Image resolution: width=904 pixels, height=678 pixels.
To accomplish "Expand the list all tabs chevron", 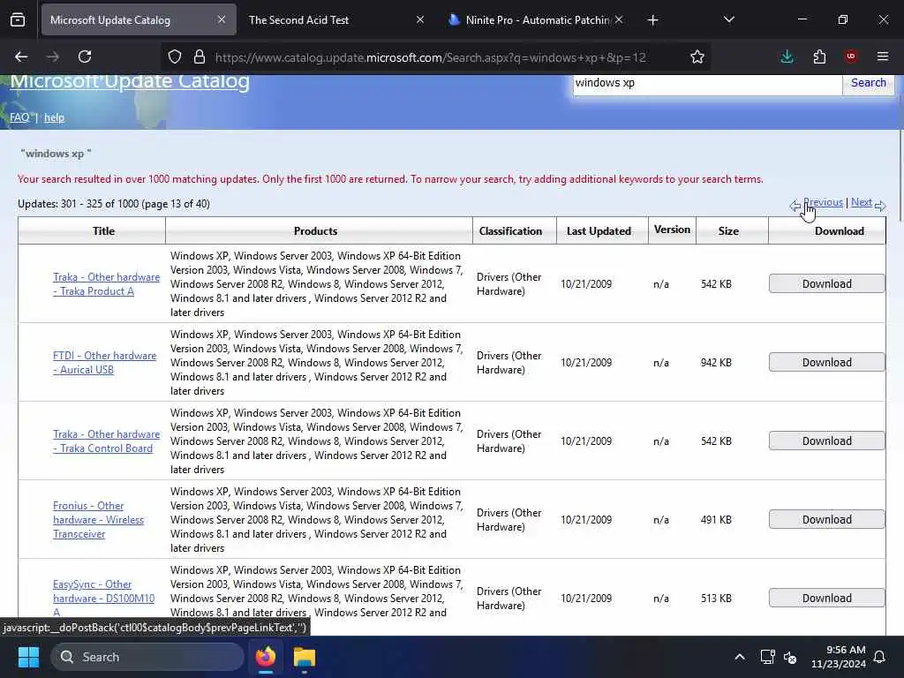I will [728, 19].
